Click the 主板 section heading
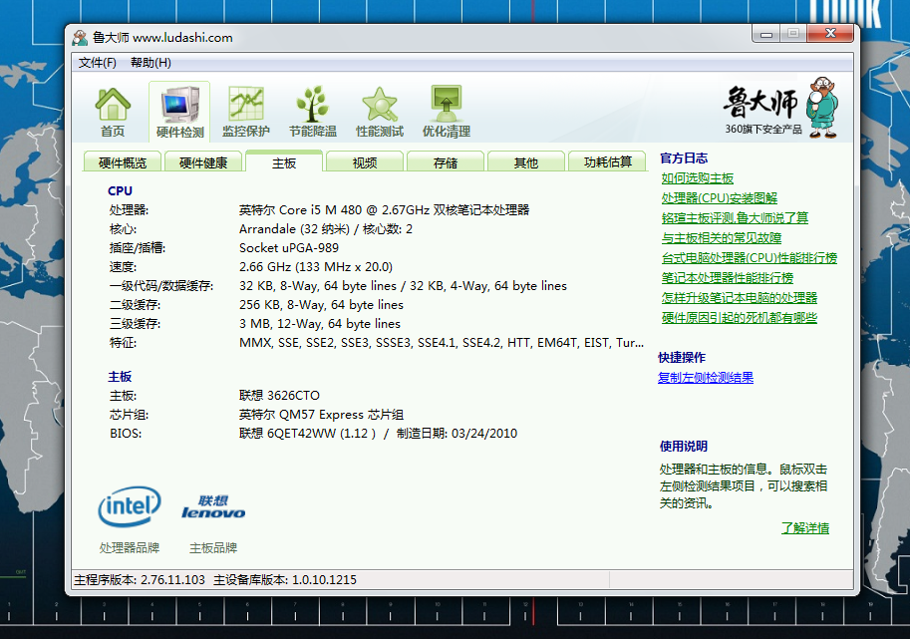 coord(121,377)
